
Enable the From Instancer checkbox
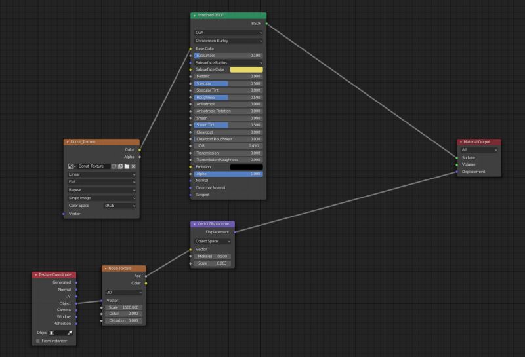(38, 341)
